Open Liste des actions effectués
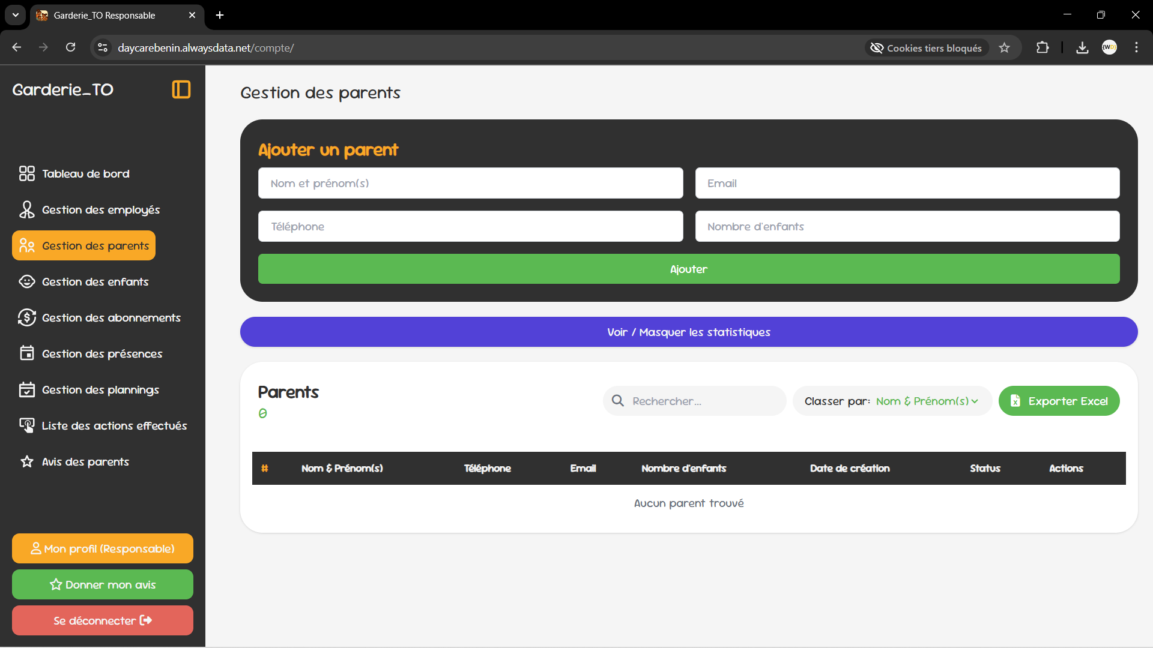This screenshot has height=648, width=1153. click(x=114, y=425)
